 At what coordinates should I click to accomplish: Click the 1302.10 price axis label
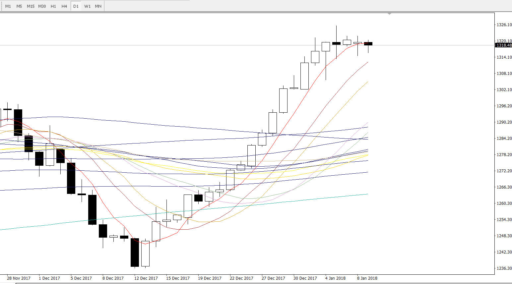[504, 90]
